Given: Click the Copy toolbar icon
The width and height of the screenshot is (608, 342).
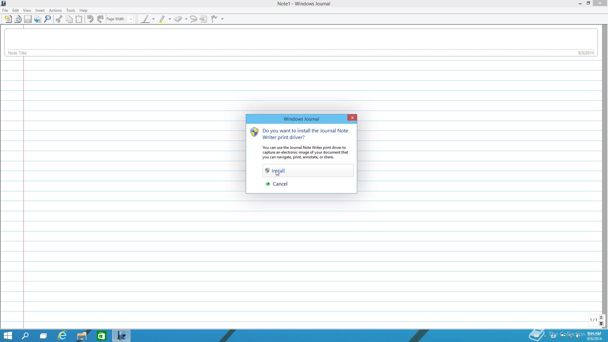Looking at the screenshot, I should 69,19.
